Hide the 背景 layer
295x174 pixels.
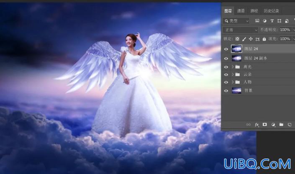click(226, 91)
